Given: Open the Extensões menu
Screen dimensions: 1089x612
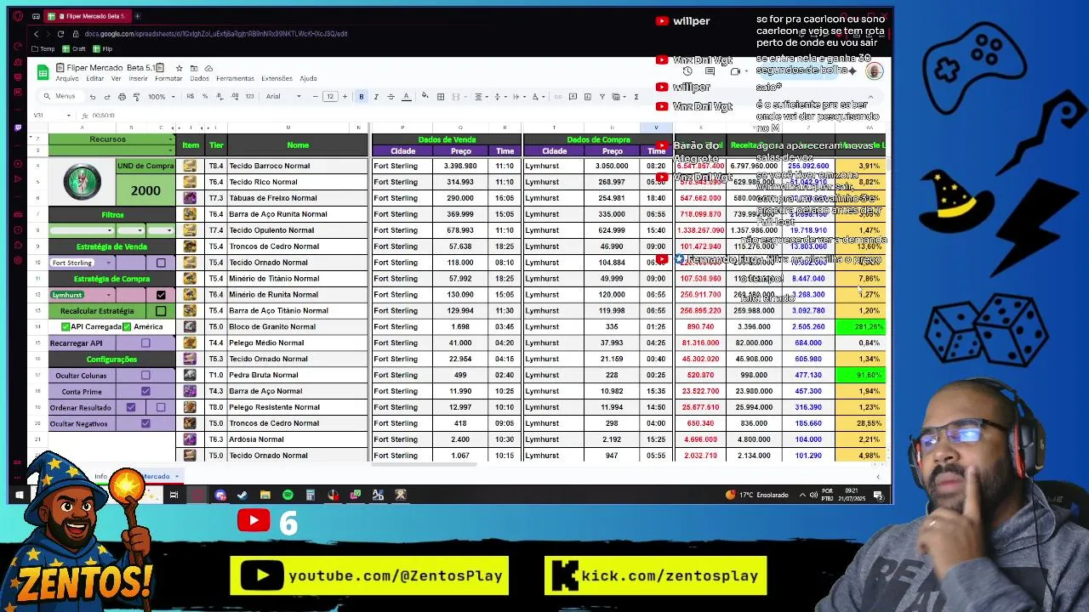Looking at the screenshot, I should pos(277,79).
